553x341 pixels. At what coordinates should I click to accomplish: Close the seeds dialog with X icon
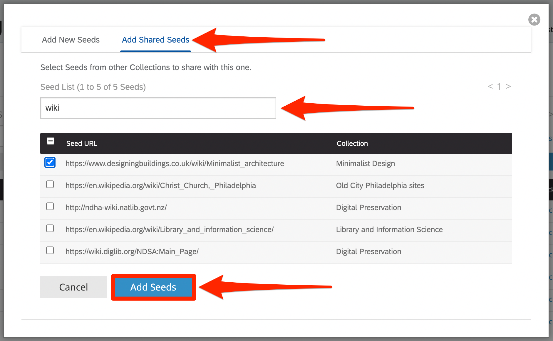534,20
